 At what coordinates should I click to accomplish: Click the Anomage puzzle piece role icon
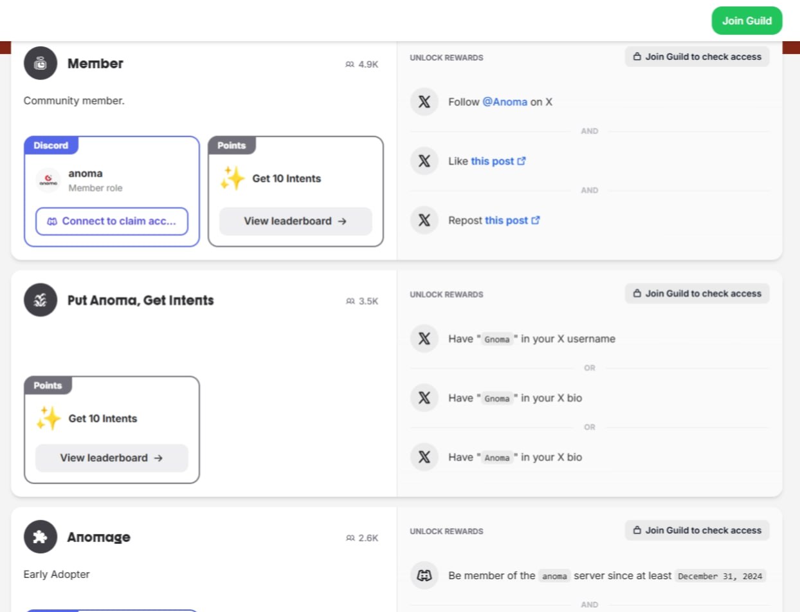(x=41, y=537)
